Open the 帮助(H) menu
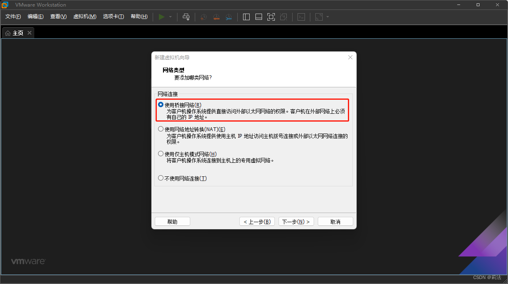This screenshot has width=508, height=284. tap(139, 16)
